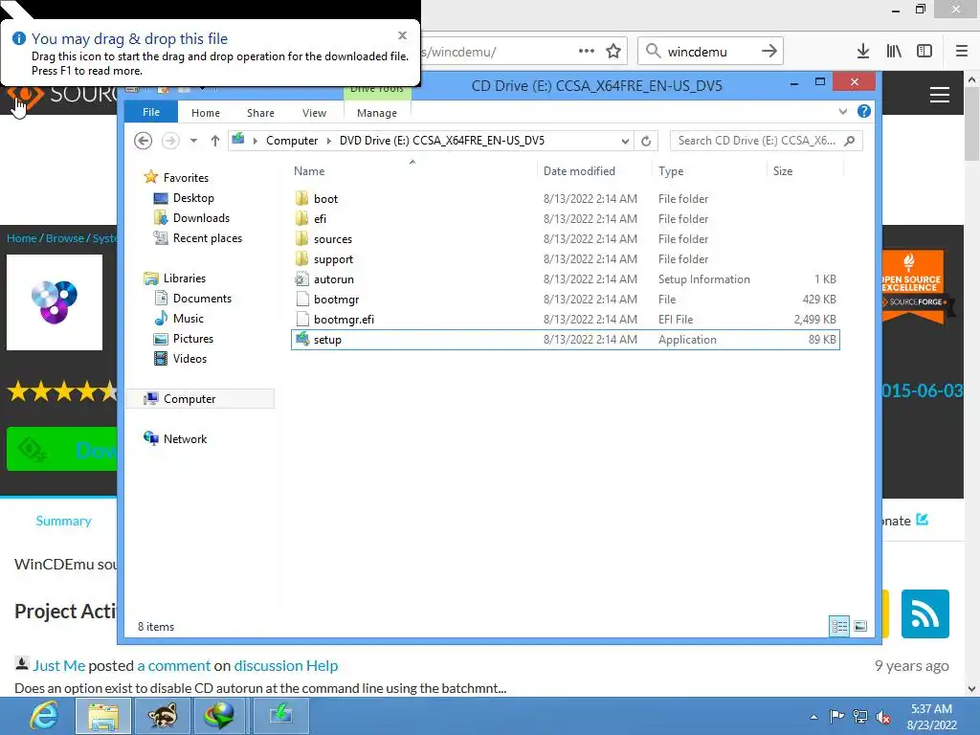Dismiss the drag & drop tooltip
Viewport: 980px width, 735px height.
coord(403,35)
